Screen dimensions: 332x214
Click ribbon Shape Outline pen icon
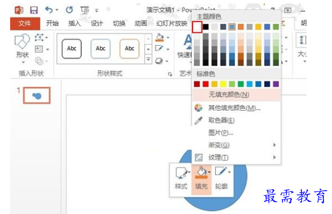click(x=159, y=49)
